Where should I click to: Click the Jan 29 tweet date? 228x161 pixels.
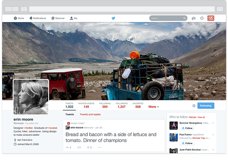coord(98,128)
